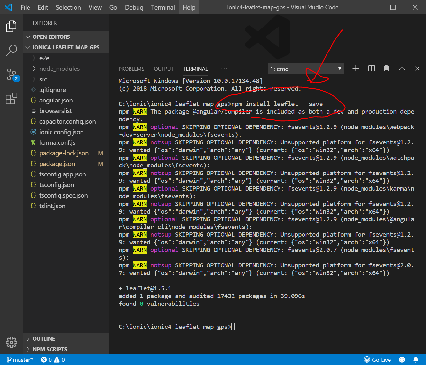Open package.json file

click(57, 164)
